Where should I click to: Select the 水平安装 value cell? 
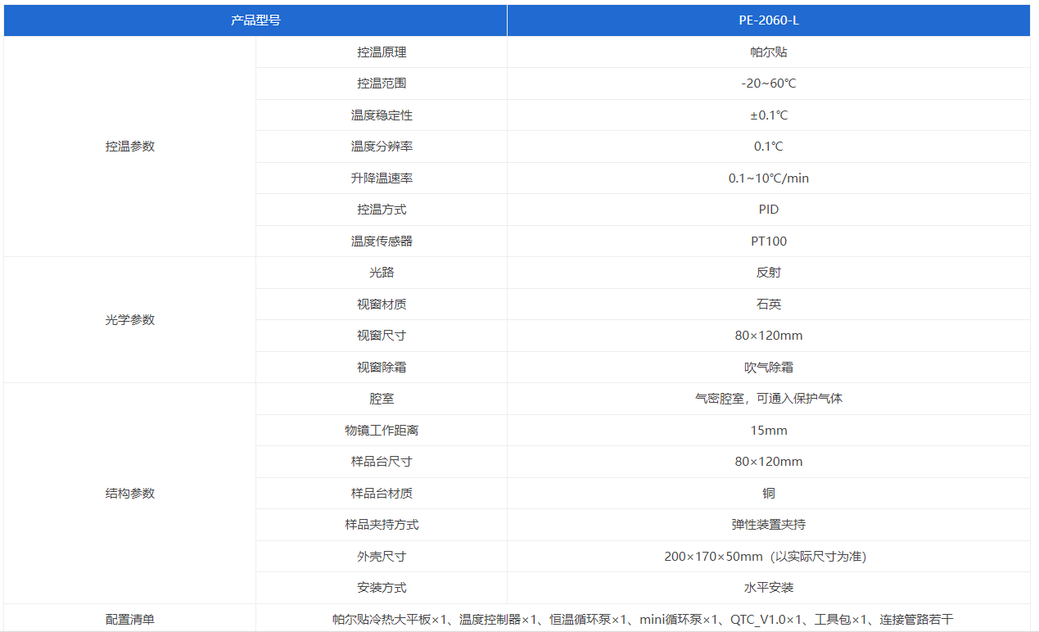tap(768, 588)
